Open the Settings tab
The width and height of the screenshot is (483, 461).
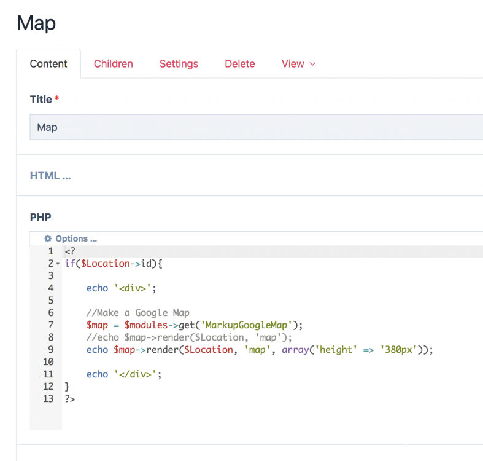[x=179, y=64]
